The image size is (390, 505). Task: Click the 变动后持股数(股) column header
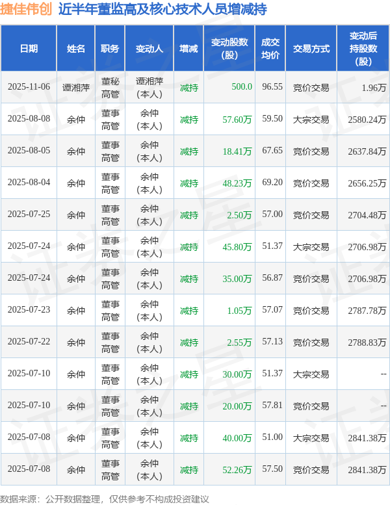point(363,49)
